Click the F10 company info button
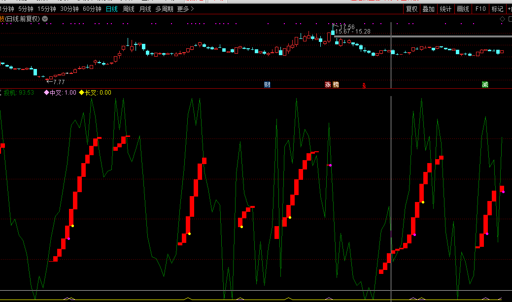 tap(480, 9)
